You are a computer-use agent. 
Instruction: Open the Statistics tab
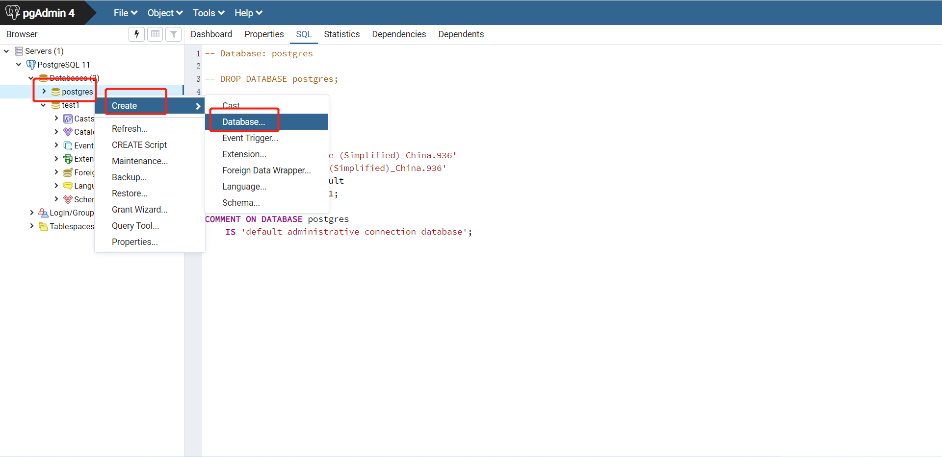(x=342, y=34)
